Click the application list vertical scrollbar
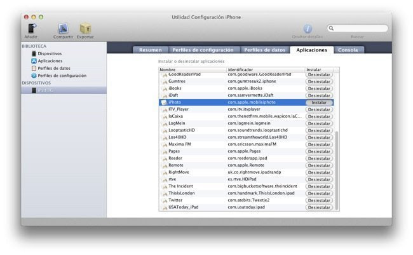This screenshot has height=255, width=413. coord(336,170)
